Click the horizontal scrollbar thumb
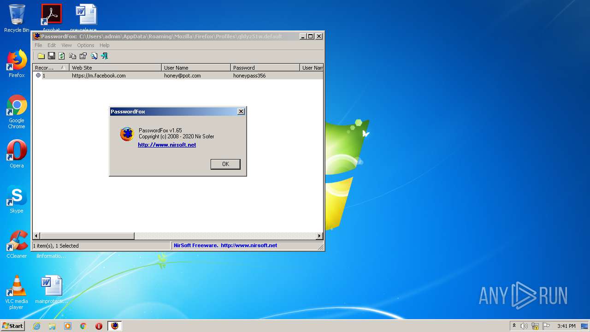Viewport: 590px width, 332px height. pos(87,236)
